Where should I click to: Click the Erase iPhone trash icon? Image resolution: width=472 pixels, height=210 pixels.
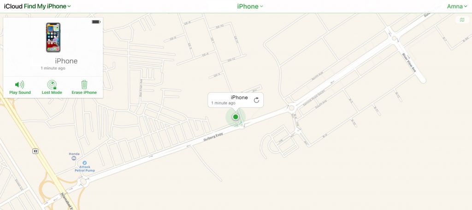click(84, 85)
